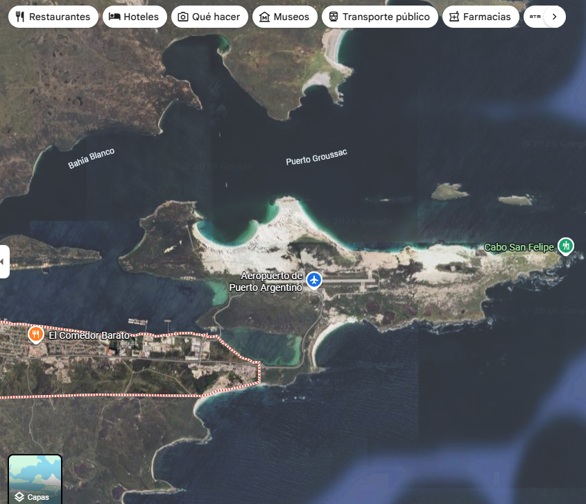Click the ATM chip at the chip row end
The width and height of the screenshot is (586, 504).
(x=534, y=17)
